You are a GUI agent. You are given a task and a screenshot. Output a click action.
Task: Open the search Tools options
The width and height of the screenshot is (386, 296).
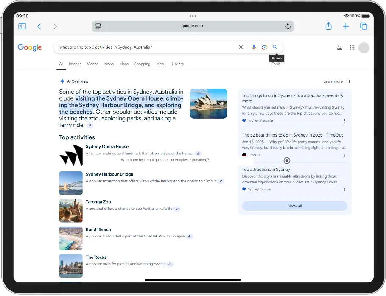[x=276, y=64]
